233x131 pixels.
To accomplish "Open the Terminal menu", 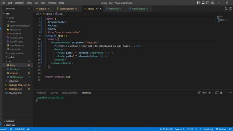I will 52,3.
